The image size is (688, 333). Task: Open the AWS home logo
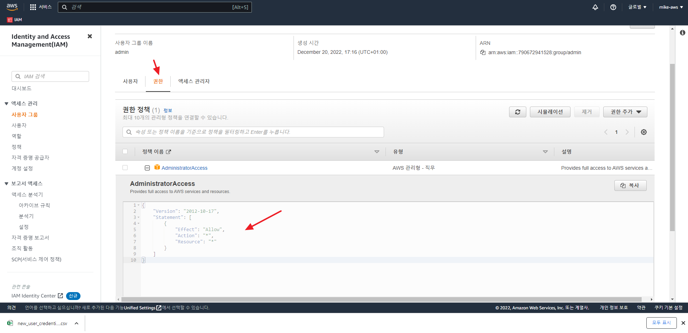[12, 7]
